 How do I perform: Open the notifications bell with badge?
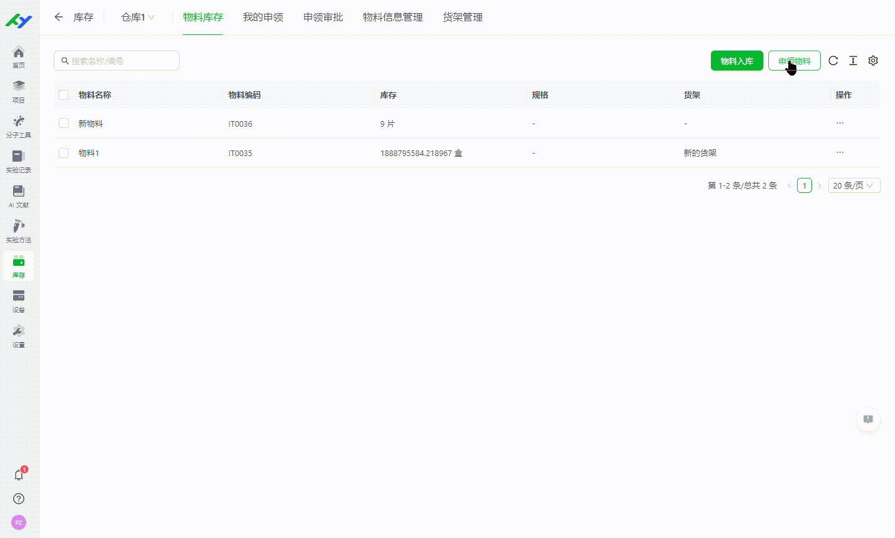[x=18, y=475]
